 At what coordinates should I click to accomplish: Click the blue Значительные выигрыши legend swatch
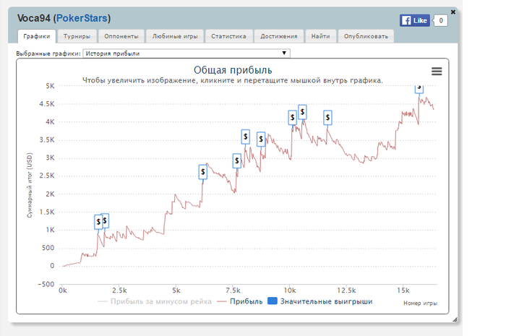click(273, 301)
